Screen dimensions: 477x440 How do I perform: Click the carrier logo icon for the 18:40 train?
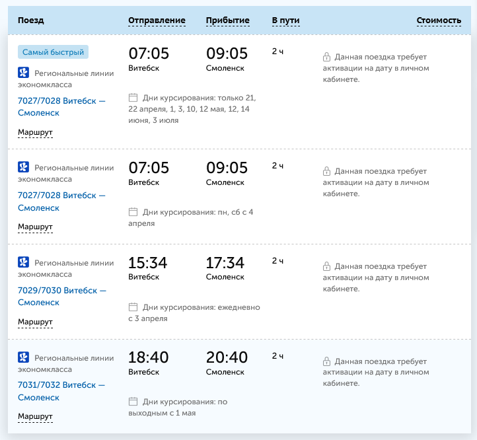click(23, 357)
